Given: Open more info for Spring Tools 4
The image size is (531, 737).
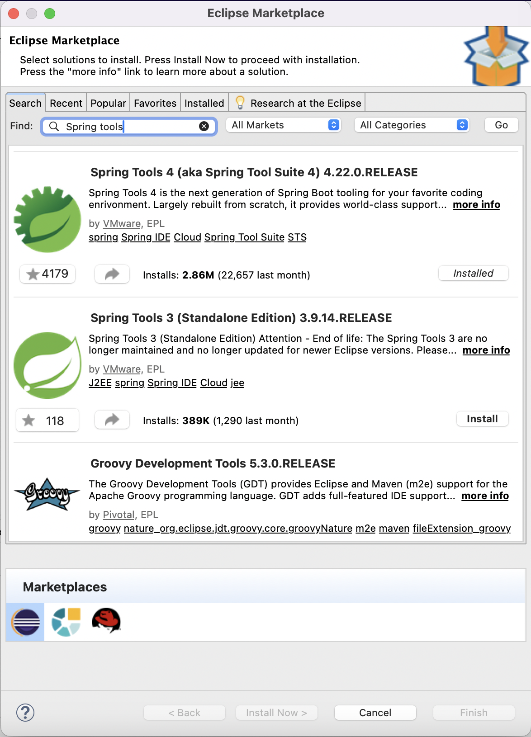Looking at the screenshot, I should click(476, 205).
